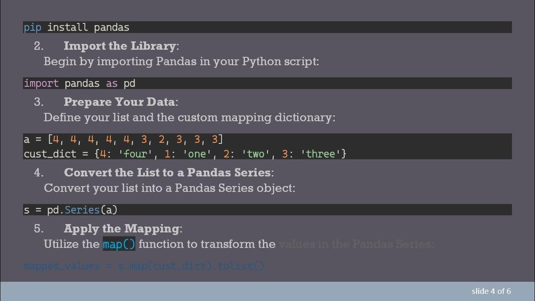535x301 pixels.
Task: Click the step number 3 marker
Action: point(38,102)
